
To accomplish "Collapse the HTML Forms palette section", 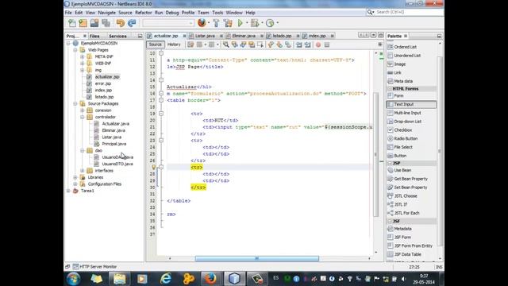I will (390, 88).
